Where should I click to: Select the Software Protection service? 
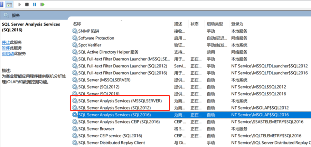click(96, 38)
